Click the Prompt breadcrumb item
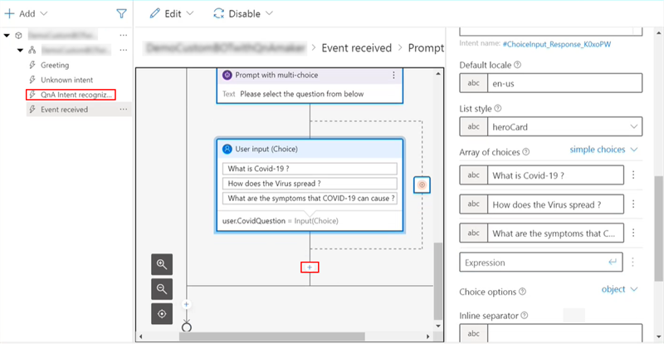This screenshot has height=344, width=664. (426, 48)
